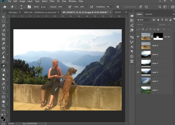Open the Filter menu
The width and height of the screenshot is (175, 125).
point(51,1)
